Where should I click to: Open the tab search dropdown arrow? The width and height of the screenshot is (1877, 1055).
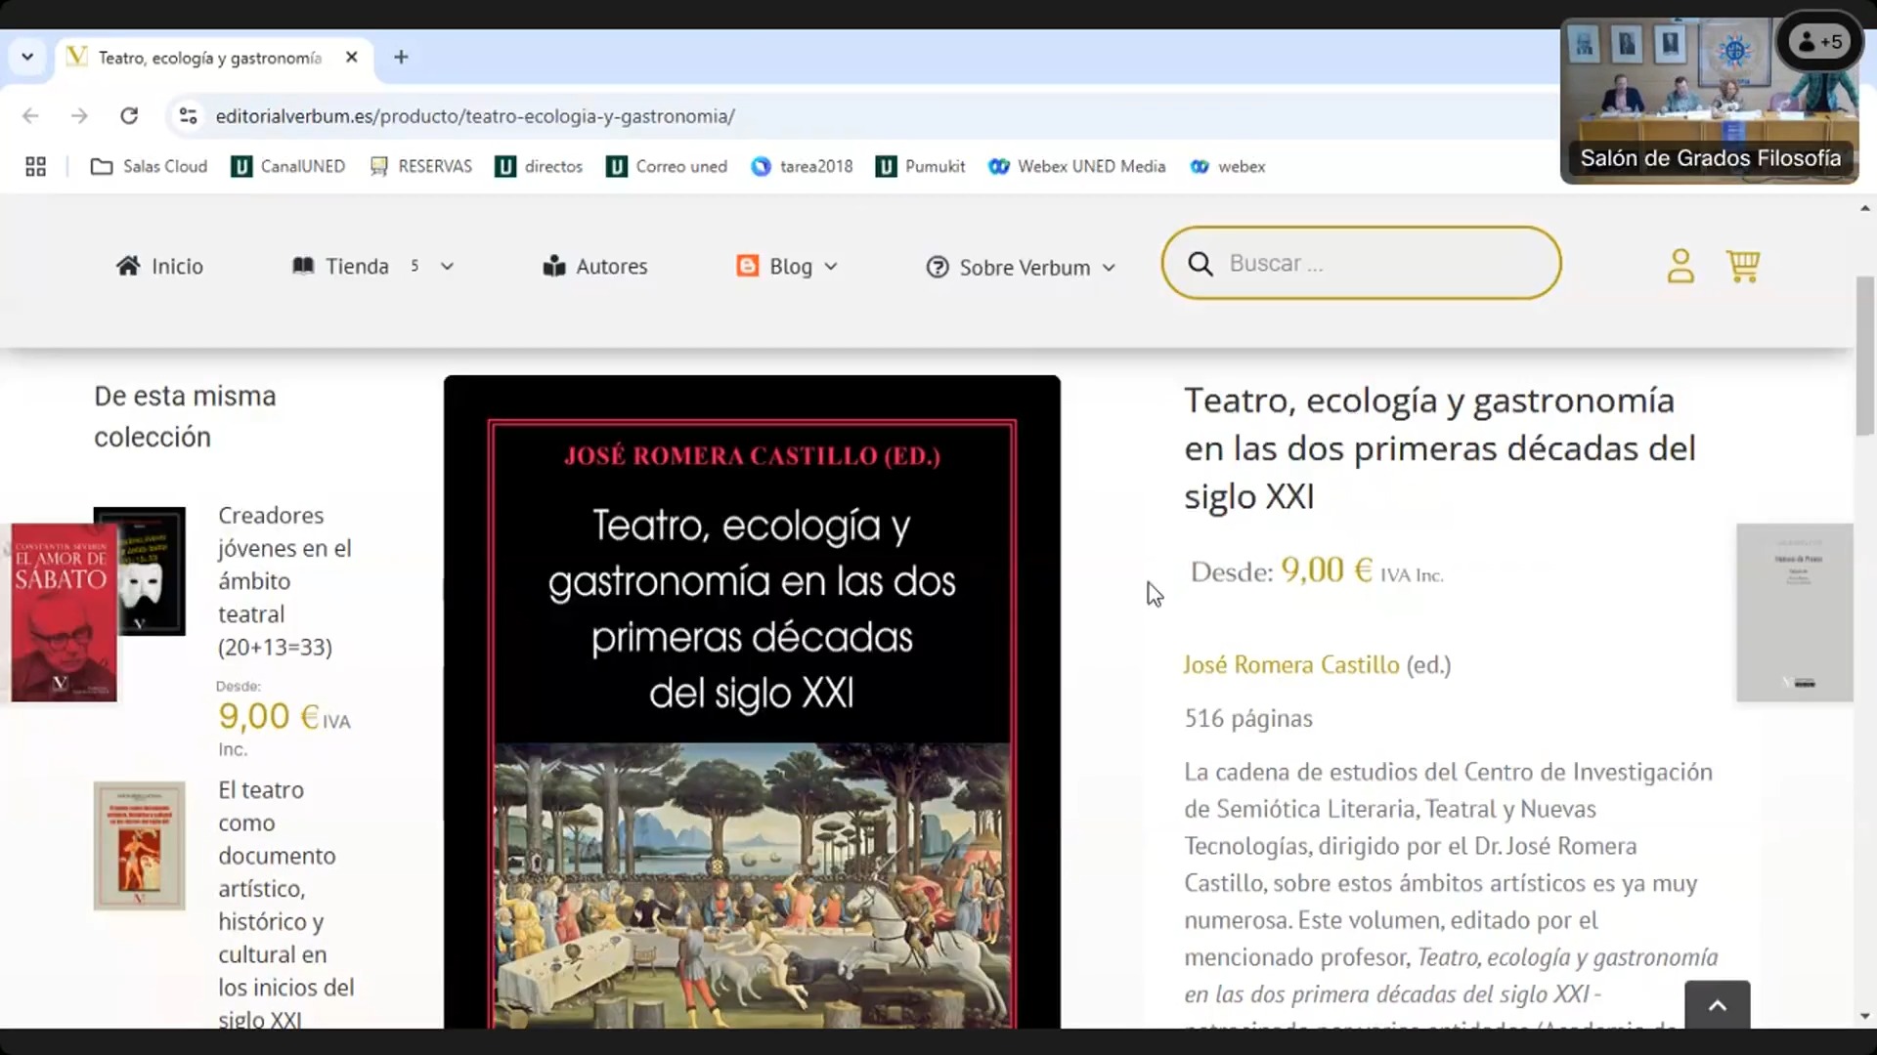click(27, 57)
